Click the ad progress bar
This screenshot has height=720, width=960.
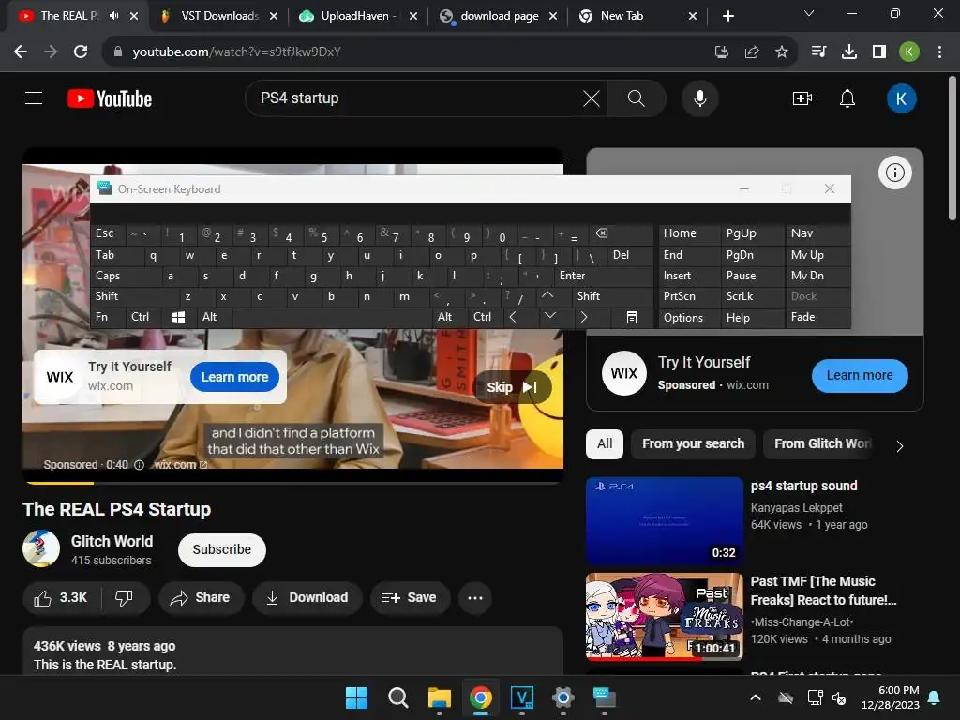coord(292,483)
